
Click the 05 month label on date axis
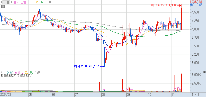30,95
